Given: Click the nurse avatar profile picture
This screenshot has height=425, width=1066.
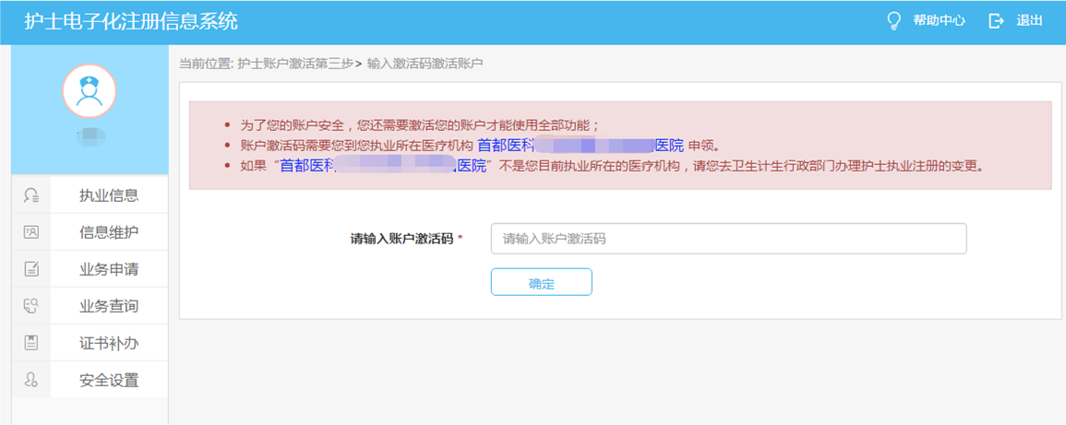Looking at the screenshot, I should [x=90, y=90].
